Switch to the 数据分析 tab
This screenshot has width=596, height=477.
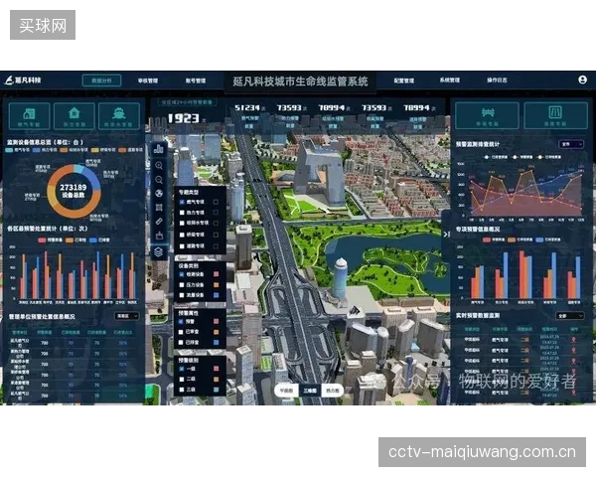tap(101, 80)
